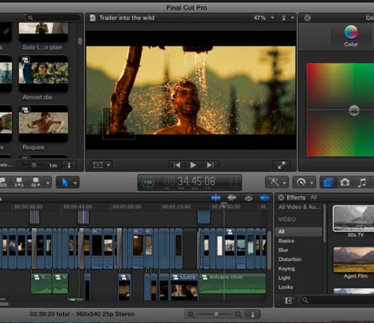The image size is (374, 323).
Task: Close the Effects browser panel
Action: (281, 198)
